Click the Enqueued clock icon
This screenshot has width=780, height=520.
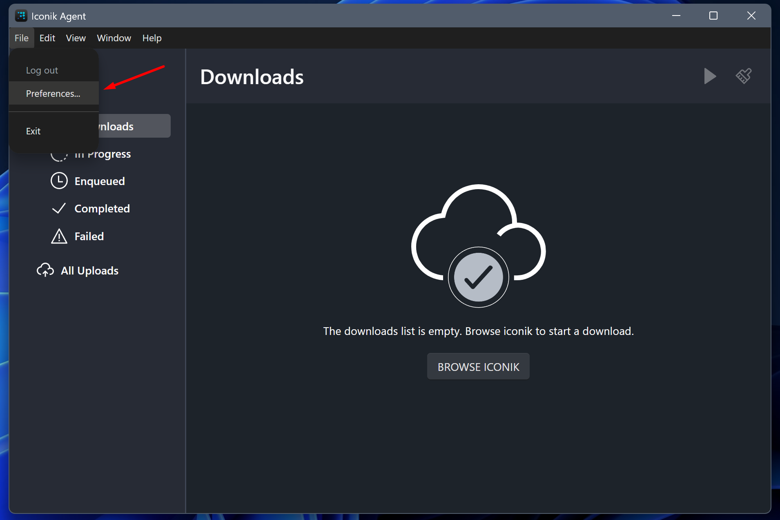pyautogui.click(x=59, y=181)
